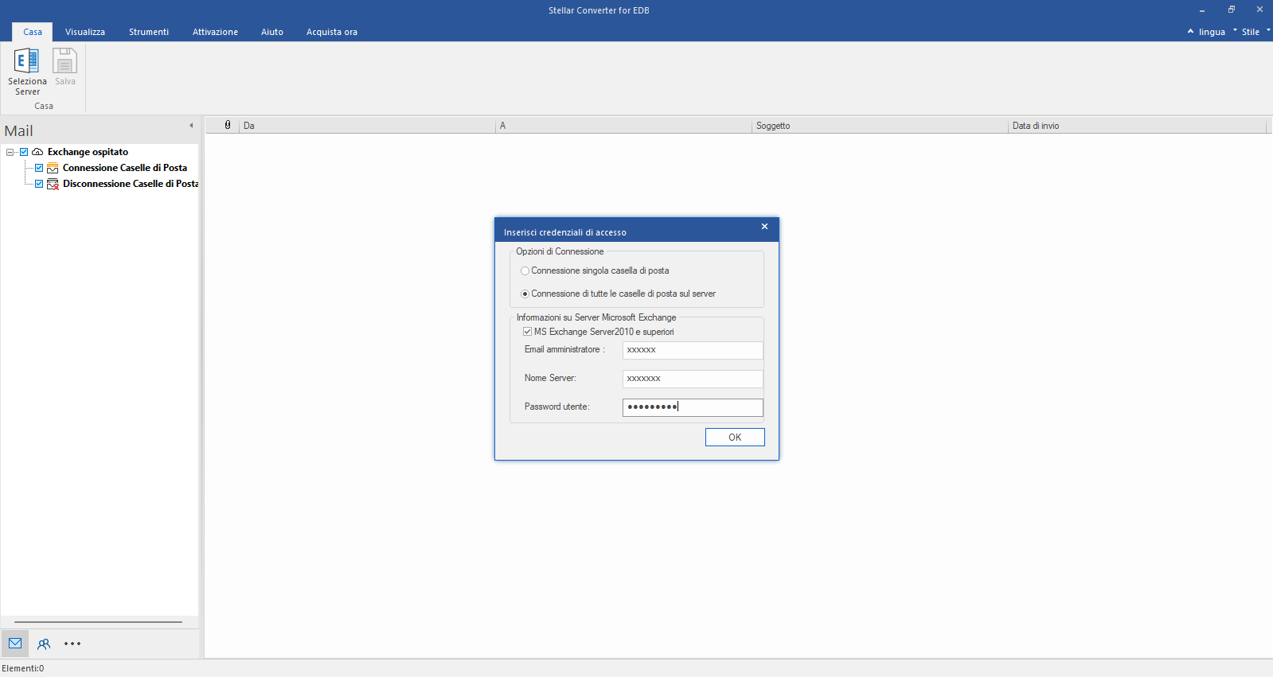The width and height of the screenshot is (1273, 677).
Task: Switch to the Casa tab
Action: coord(33,32)
